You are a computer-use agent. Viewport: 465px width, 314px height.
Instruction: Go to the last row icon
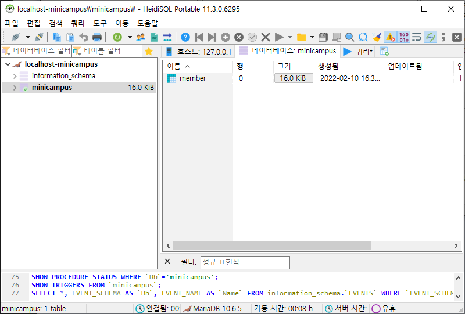(212, 37)
